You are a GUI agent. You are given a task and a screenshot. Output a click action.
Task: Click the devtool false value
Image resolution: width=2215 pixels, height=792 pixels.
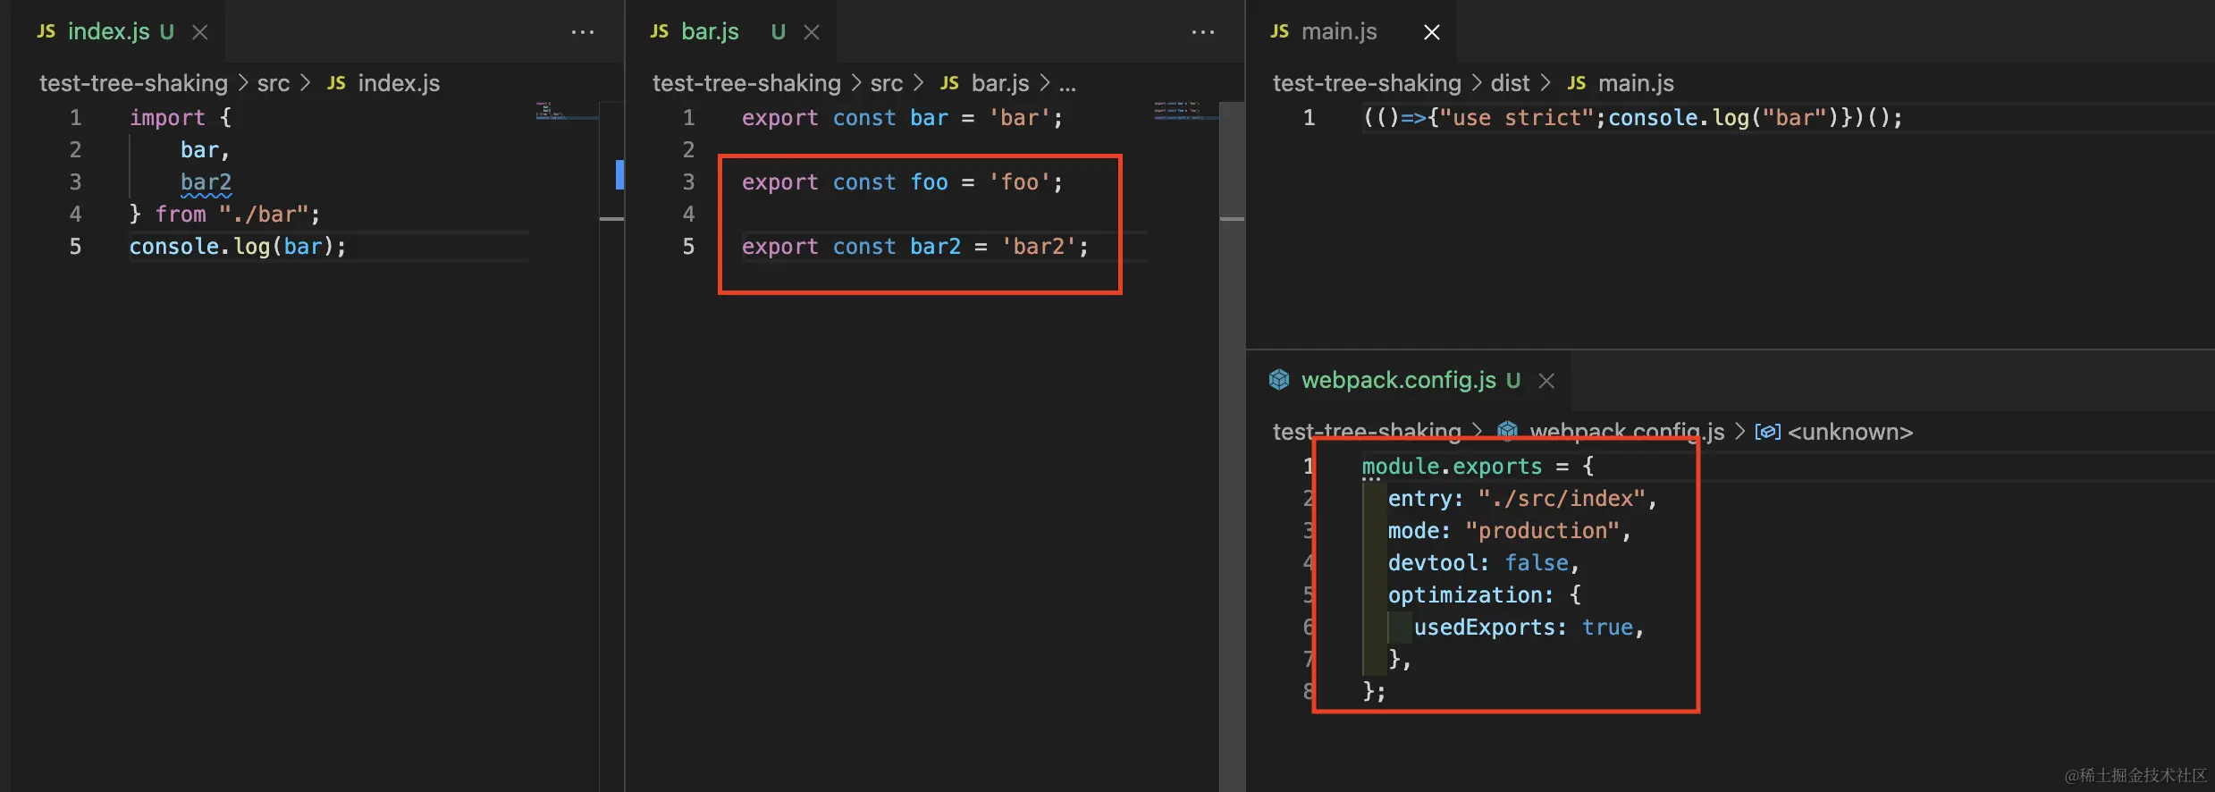click(1537, 563)
